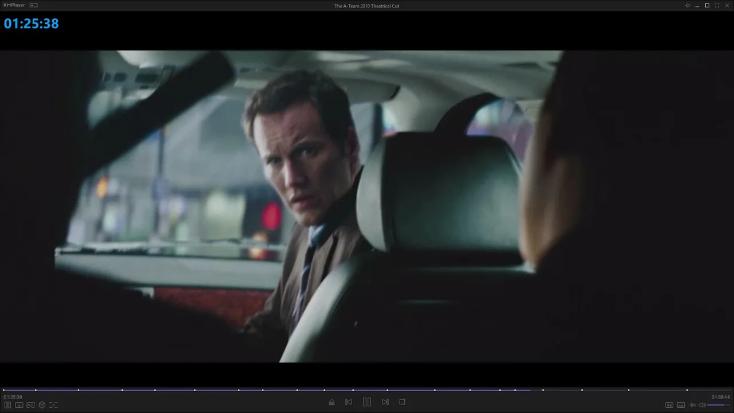
Task: Toggle the playlist panel icon
Action: coord(8,405)
